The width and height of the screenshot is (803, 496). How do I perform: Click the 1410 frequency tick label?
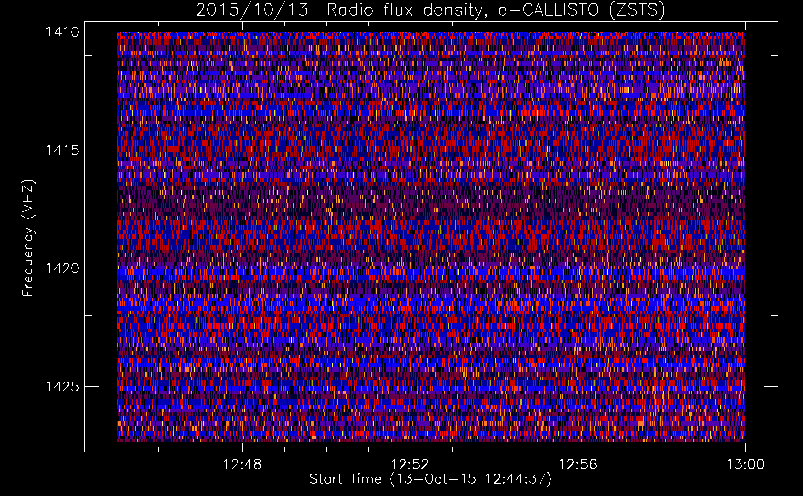coord(63,32)
